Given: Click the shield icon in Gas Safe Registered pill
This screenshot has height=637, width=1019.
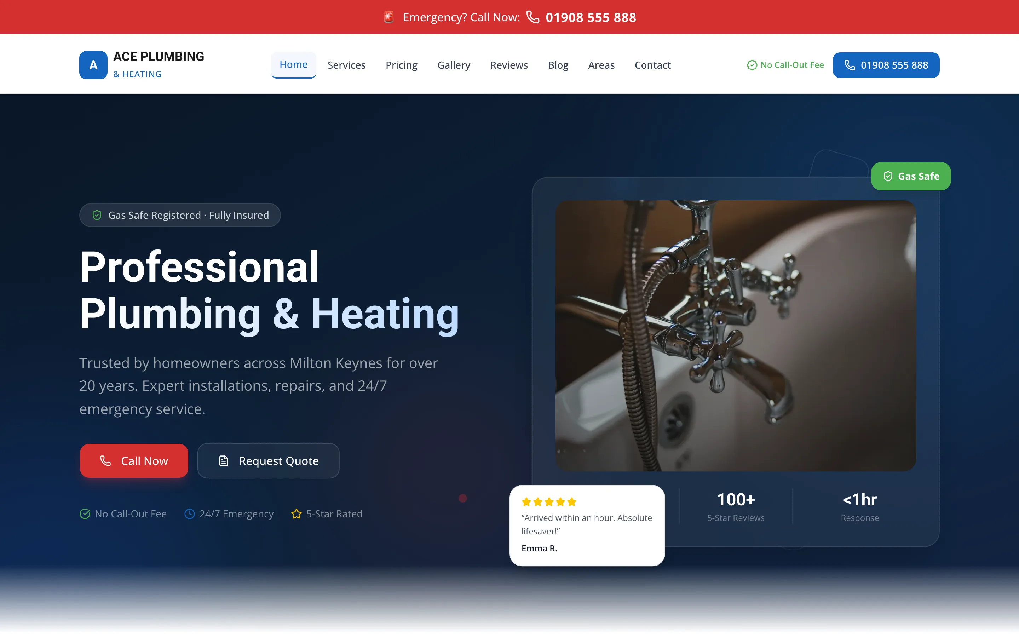Looking at the screenshot, I should [97, 215].
